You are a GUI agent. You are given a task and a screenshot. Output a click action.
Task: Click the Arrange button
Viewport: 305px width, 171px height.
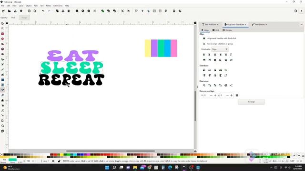pos(251,102)
